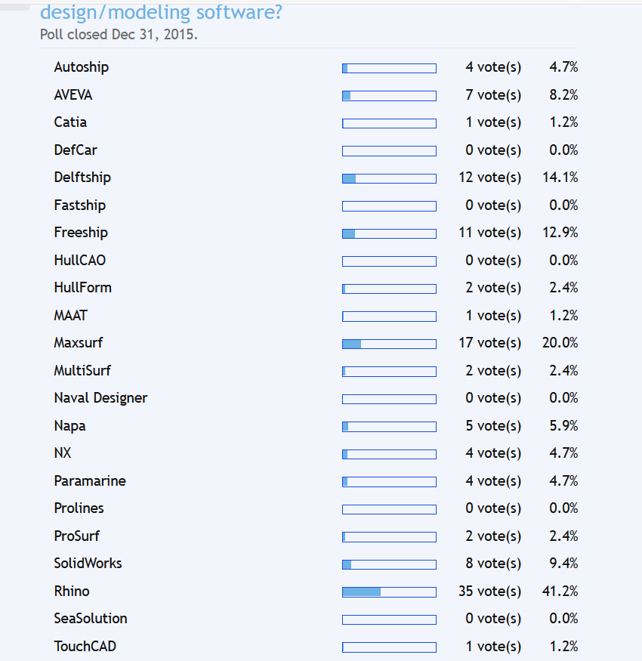Viewport: 642px width, 661px height.
Task: Click the Napa result bar
Action: [x=389, y=427]
